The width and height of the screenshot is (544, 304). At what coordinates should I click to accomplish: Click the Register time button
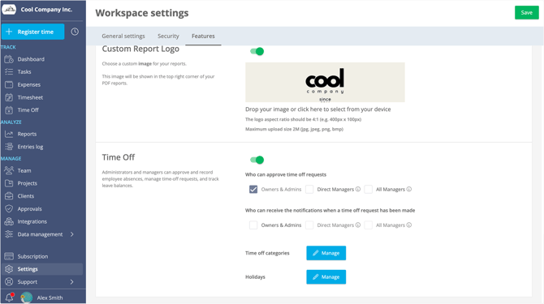pyautogui.click(x=33, y=32)
